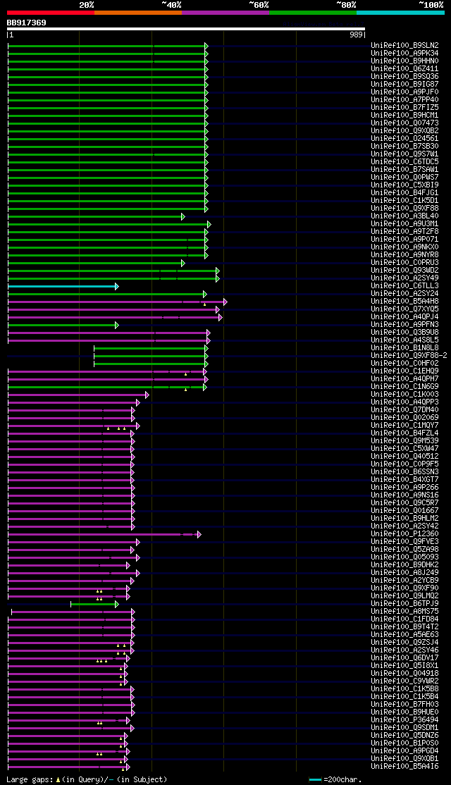451x785 pixels.
Task: Select the label UniRef100_Q9FVE3
Action: pyautogui.click(x=405, y=542)
